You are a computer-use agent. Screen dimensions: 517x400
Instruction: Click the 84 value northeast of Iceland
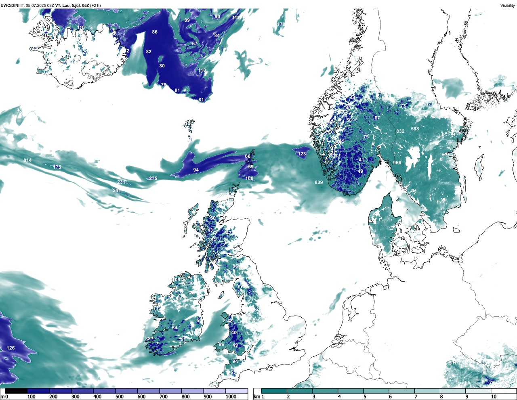click(217, 36)
